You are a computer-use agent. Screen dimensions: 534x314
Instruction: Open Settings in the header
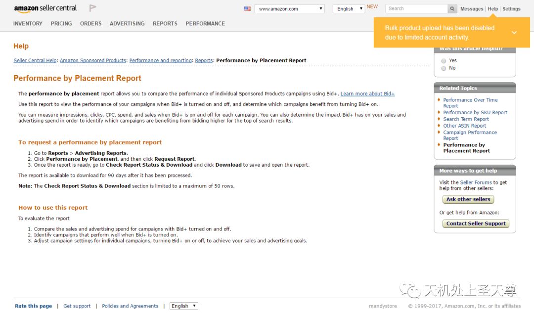click(x=512, y=9)
